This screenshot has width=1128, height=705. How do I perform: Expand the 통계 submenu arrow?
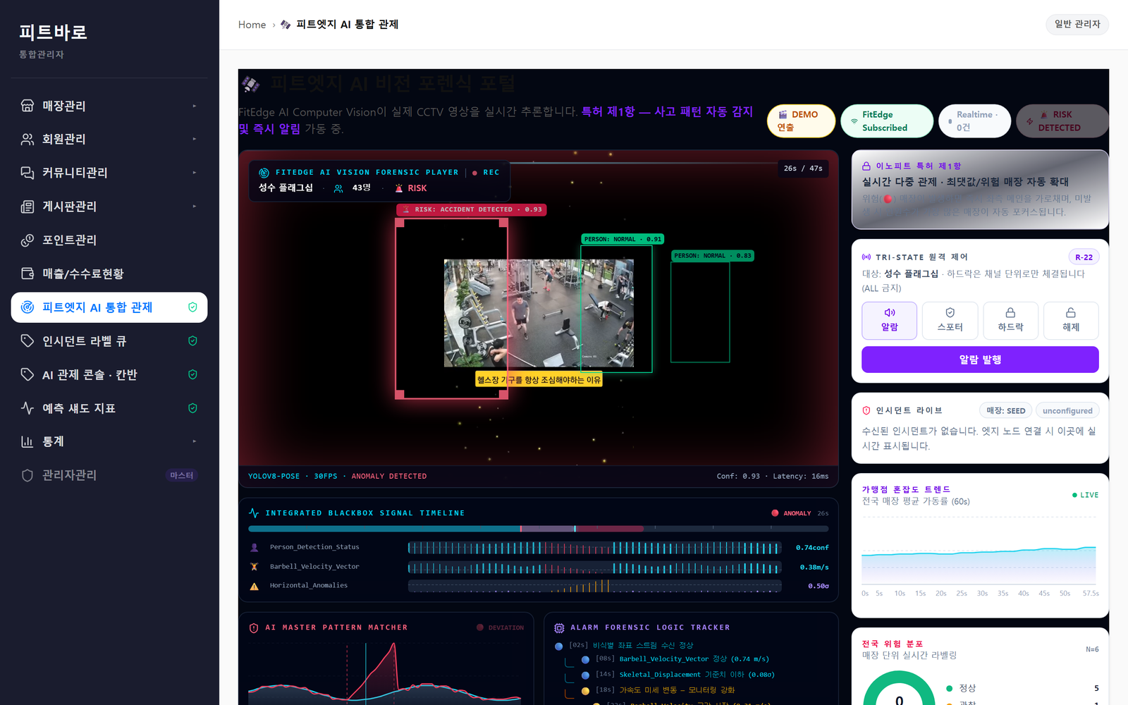pos(195,441)
